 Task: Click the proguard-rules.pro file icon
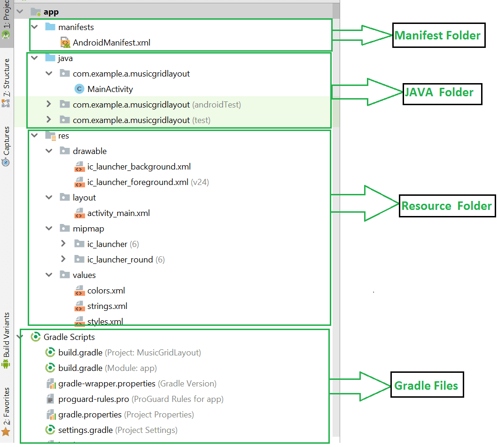tap(50, 400)
